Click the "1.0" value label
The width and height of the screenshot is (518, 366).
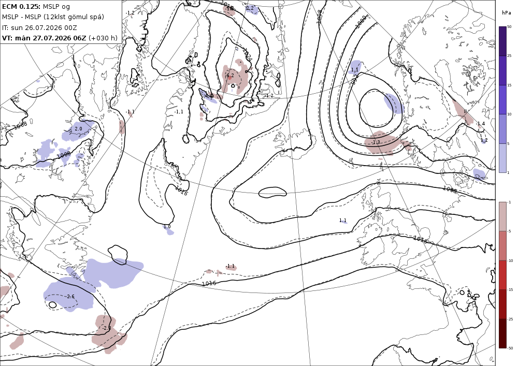167,227
